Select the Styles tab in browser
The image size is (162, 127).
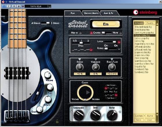pos(139,23)
